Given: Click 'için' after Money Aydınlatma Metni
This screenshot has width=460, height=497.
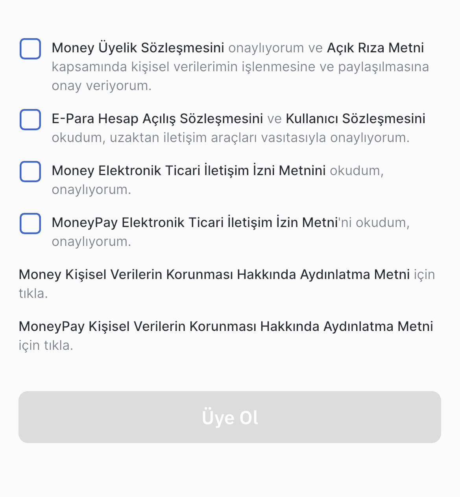Looking at the screenshot, I should point(424,275).
